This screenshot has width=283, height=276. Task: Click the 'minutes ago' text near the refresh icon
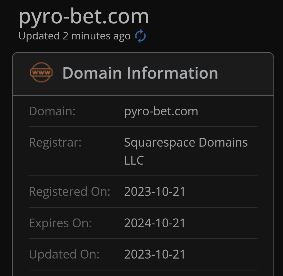[101, 36]
